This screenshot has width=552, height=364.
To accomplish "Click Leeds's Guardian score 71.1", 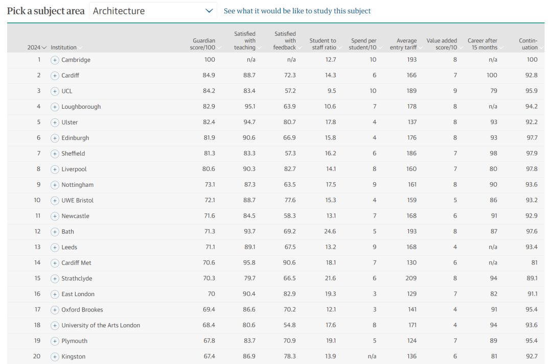I will pos(210,247).
